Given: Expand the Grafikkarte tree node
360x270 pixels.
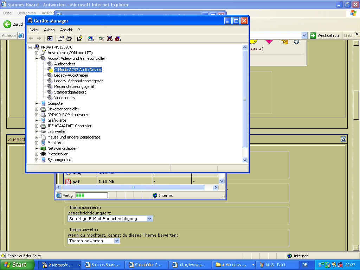Looking at the screenshot, I should (x=37, y=120).
